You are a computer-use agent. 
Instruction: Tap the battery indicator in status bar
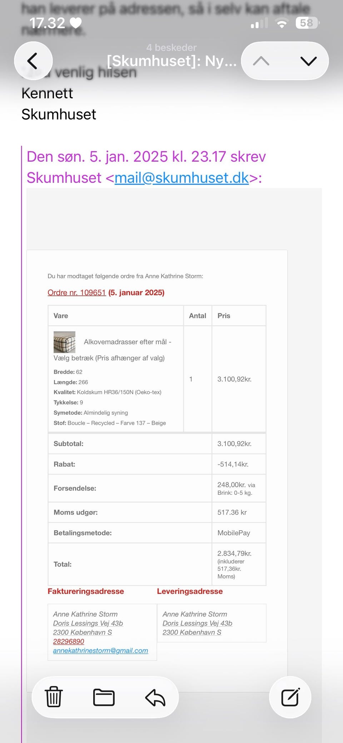(307, 23)
